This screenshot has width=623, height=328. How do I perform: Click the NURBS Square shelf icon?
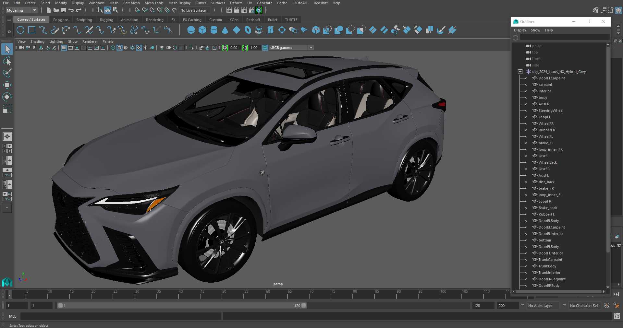(x=32, y=30)
